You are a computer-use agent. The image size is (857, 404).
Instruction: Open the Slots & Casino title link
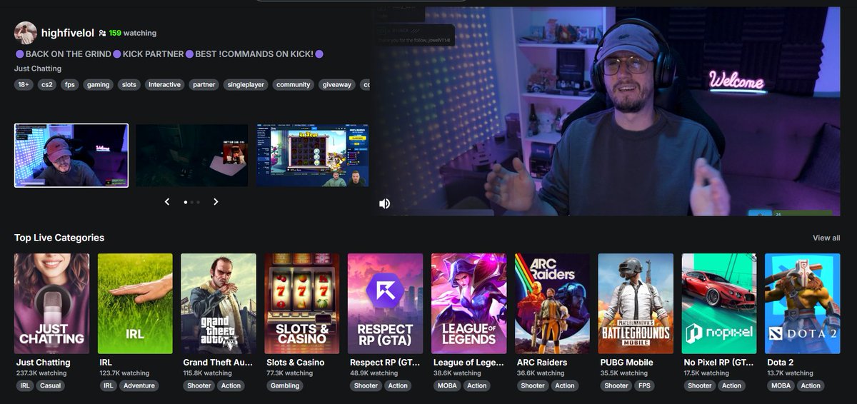[x=295, y=363]
